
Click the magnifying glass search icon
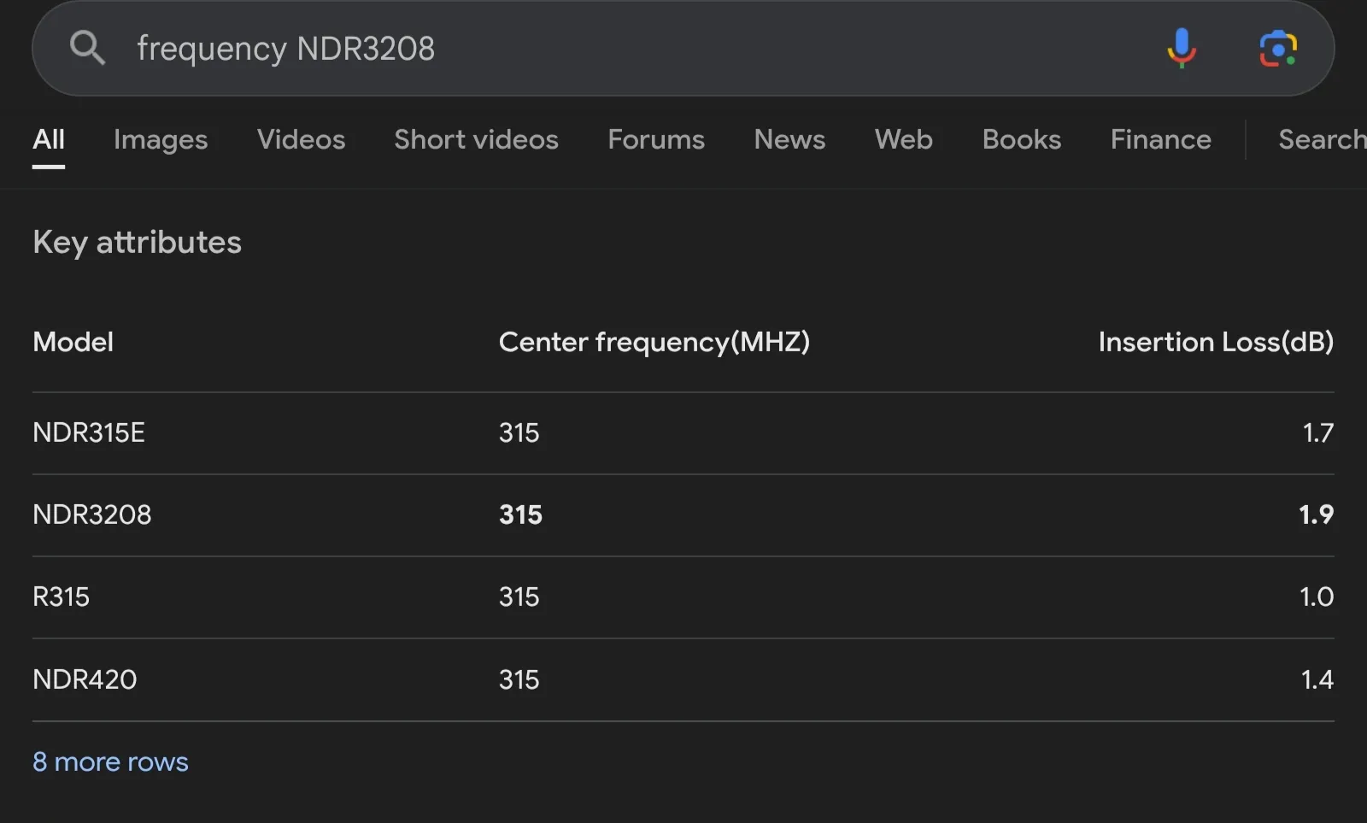[87, 48]
